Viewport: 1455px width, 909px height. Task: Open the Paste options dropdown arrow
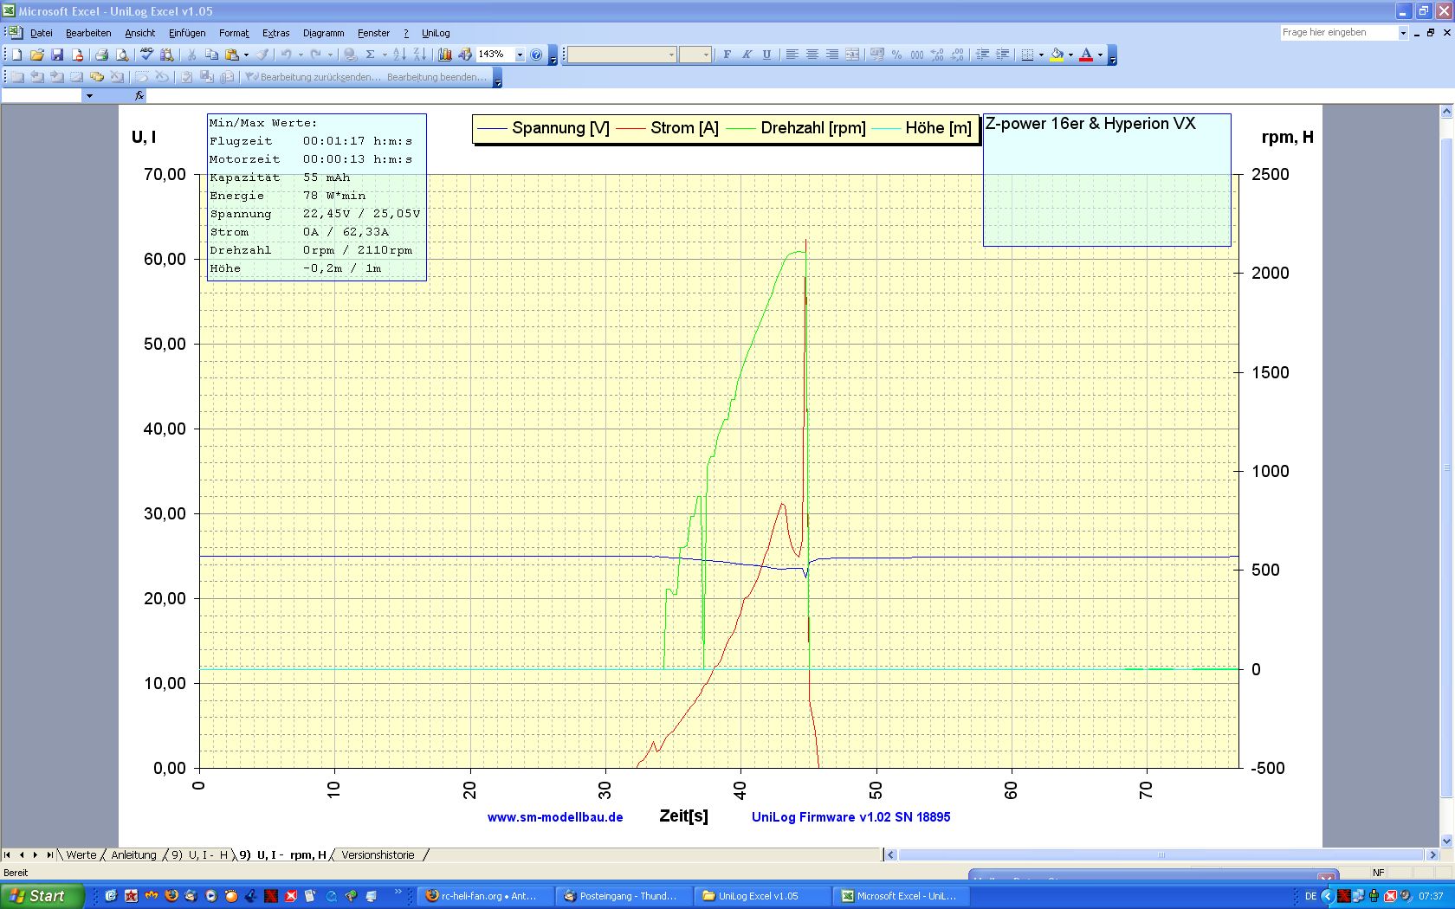pos(246,55)
